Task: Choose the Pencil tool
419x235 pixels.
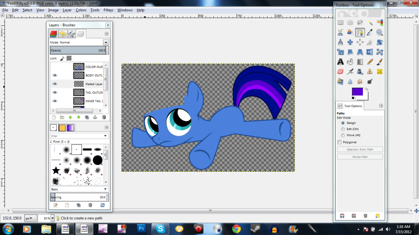Action: click(370, 62)
